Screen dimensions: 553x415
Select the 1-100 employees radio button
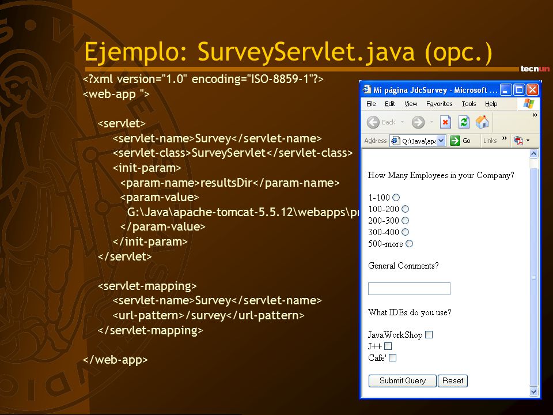[396, 198]
